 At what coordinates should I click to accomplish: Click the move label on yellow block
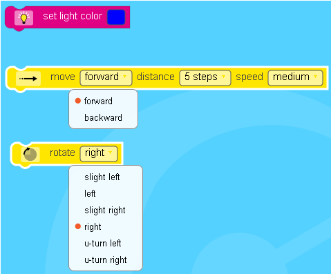pyautogui.click(x=63, y=77)
